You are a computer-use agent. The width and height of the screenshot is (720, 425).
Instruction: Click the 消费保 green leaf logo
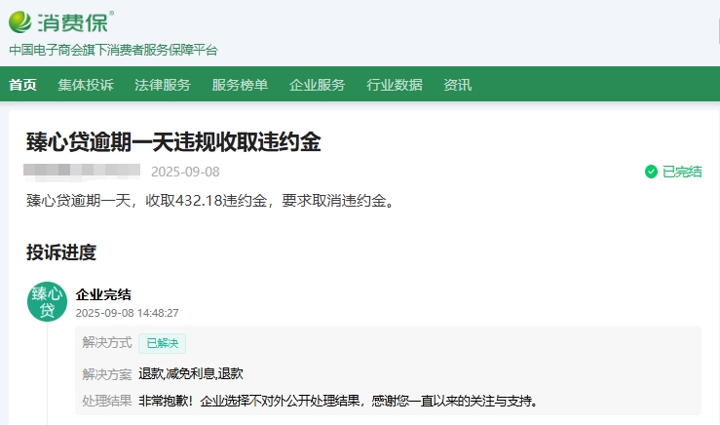pyautogui.click(x=20, y=22)
